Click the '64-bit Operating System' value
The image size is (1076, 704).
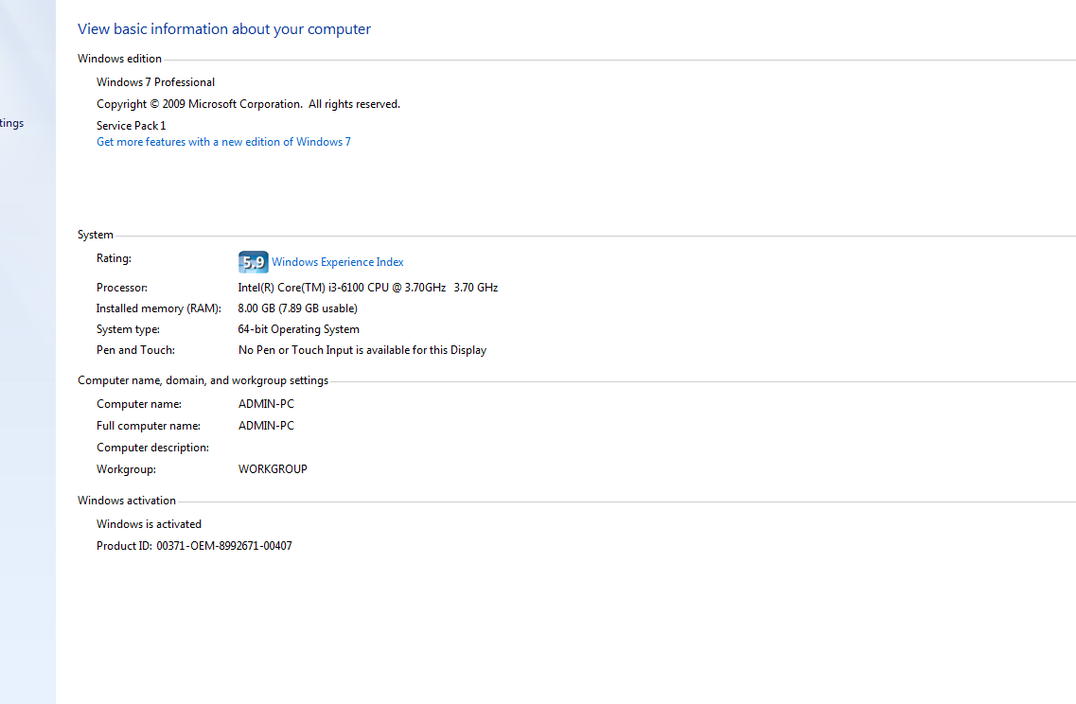click(x=298, y=329)
